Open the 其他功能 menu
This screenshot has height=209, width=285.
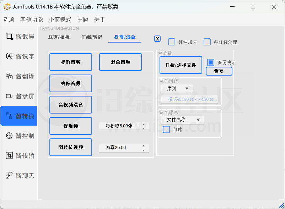pos(31,20)
